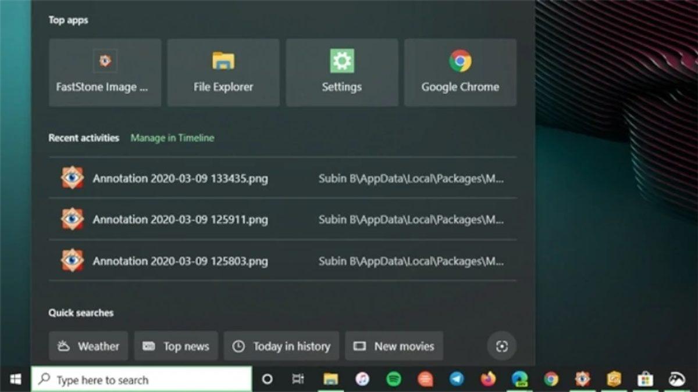Open FastStone Image Viewer from Top apps

click(x=105, y=72)
